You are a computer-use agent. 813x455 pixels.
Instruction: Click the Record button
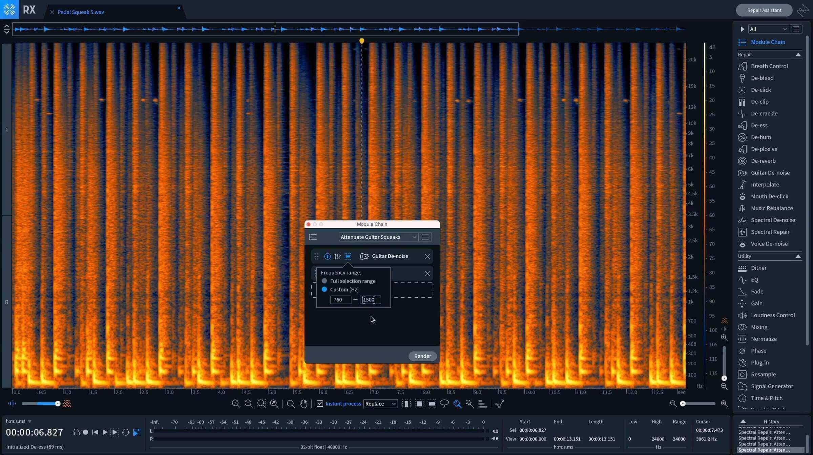tap(86, 432)
